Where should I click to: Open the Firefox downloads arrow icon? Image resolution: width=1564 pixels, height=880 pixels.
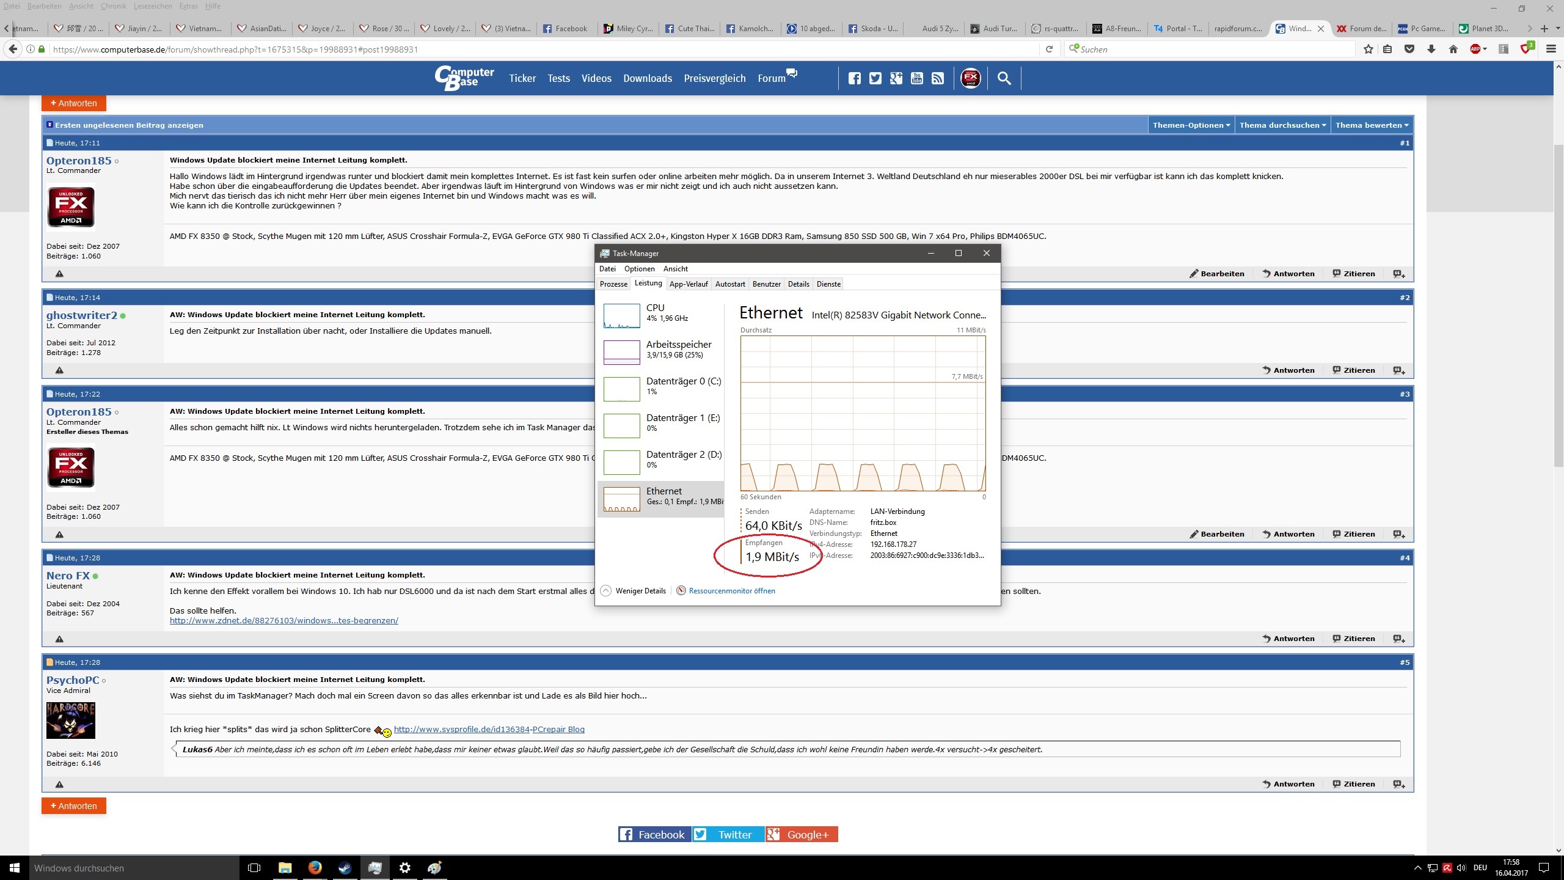coord(1431,50)
